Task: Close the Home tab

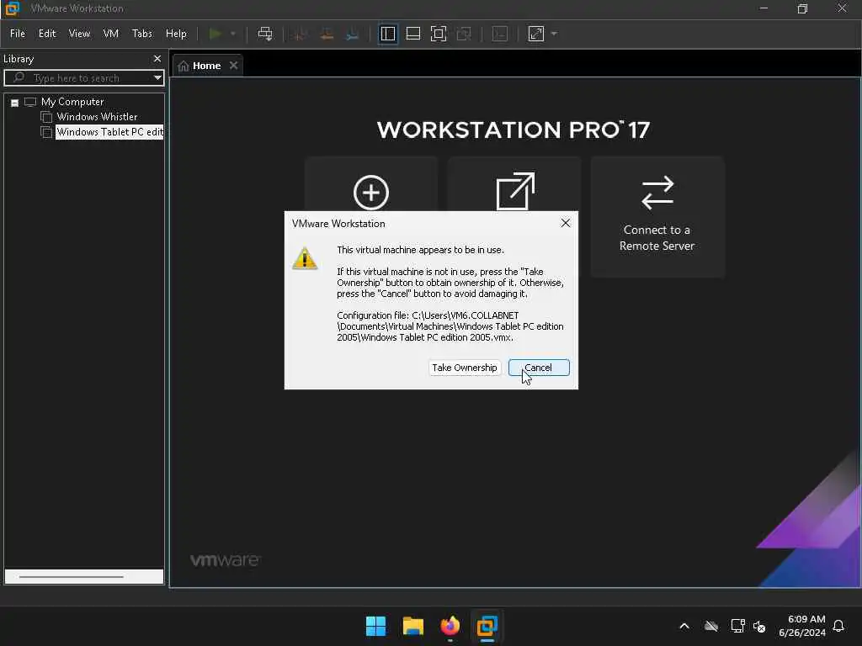Action: pyautogui.click(x=234, y=66)
